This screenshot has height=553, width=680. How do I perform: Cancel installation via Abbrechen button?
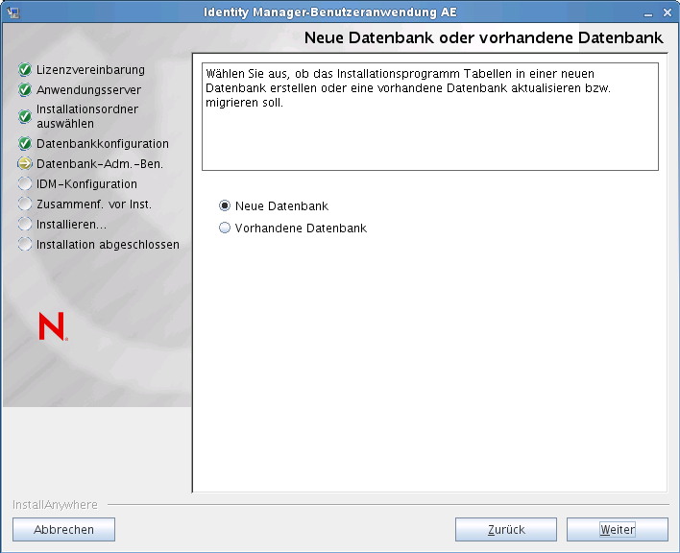[63, 530]
